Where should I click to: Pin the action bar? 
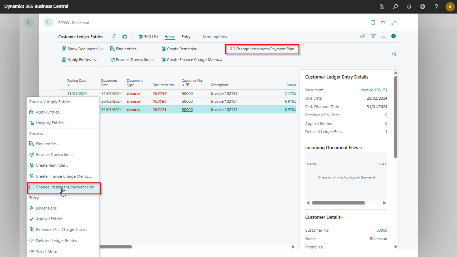393,54
